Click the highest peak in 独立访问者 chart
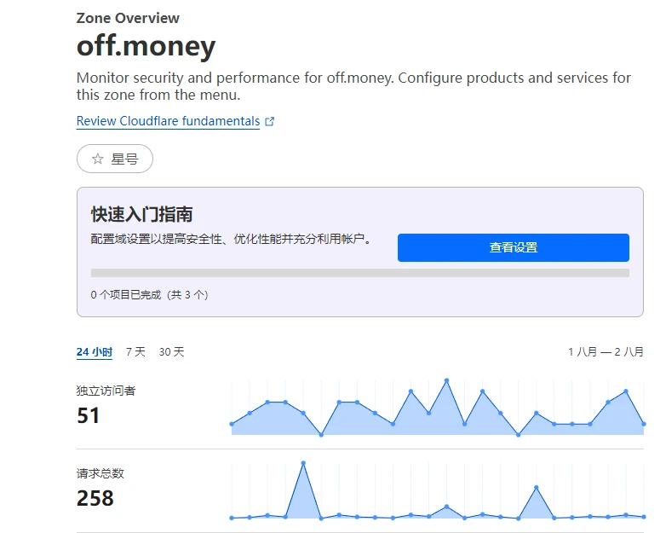 [x=446, y=381]
